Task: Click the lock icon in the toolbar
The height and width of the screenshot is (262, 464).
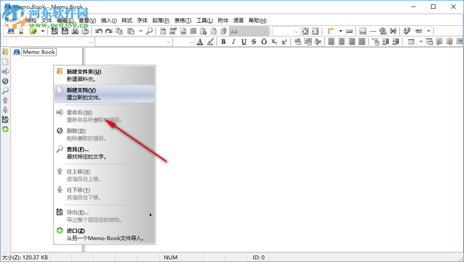Action: pyautogui.click(x=21, y=31)
